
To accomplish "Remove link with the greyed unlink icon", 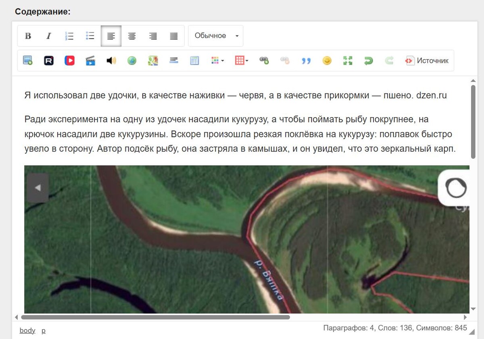I will pyautogui.click(x=285, y=60).
